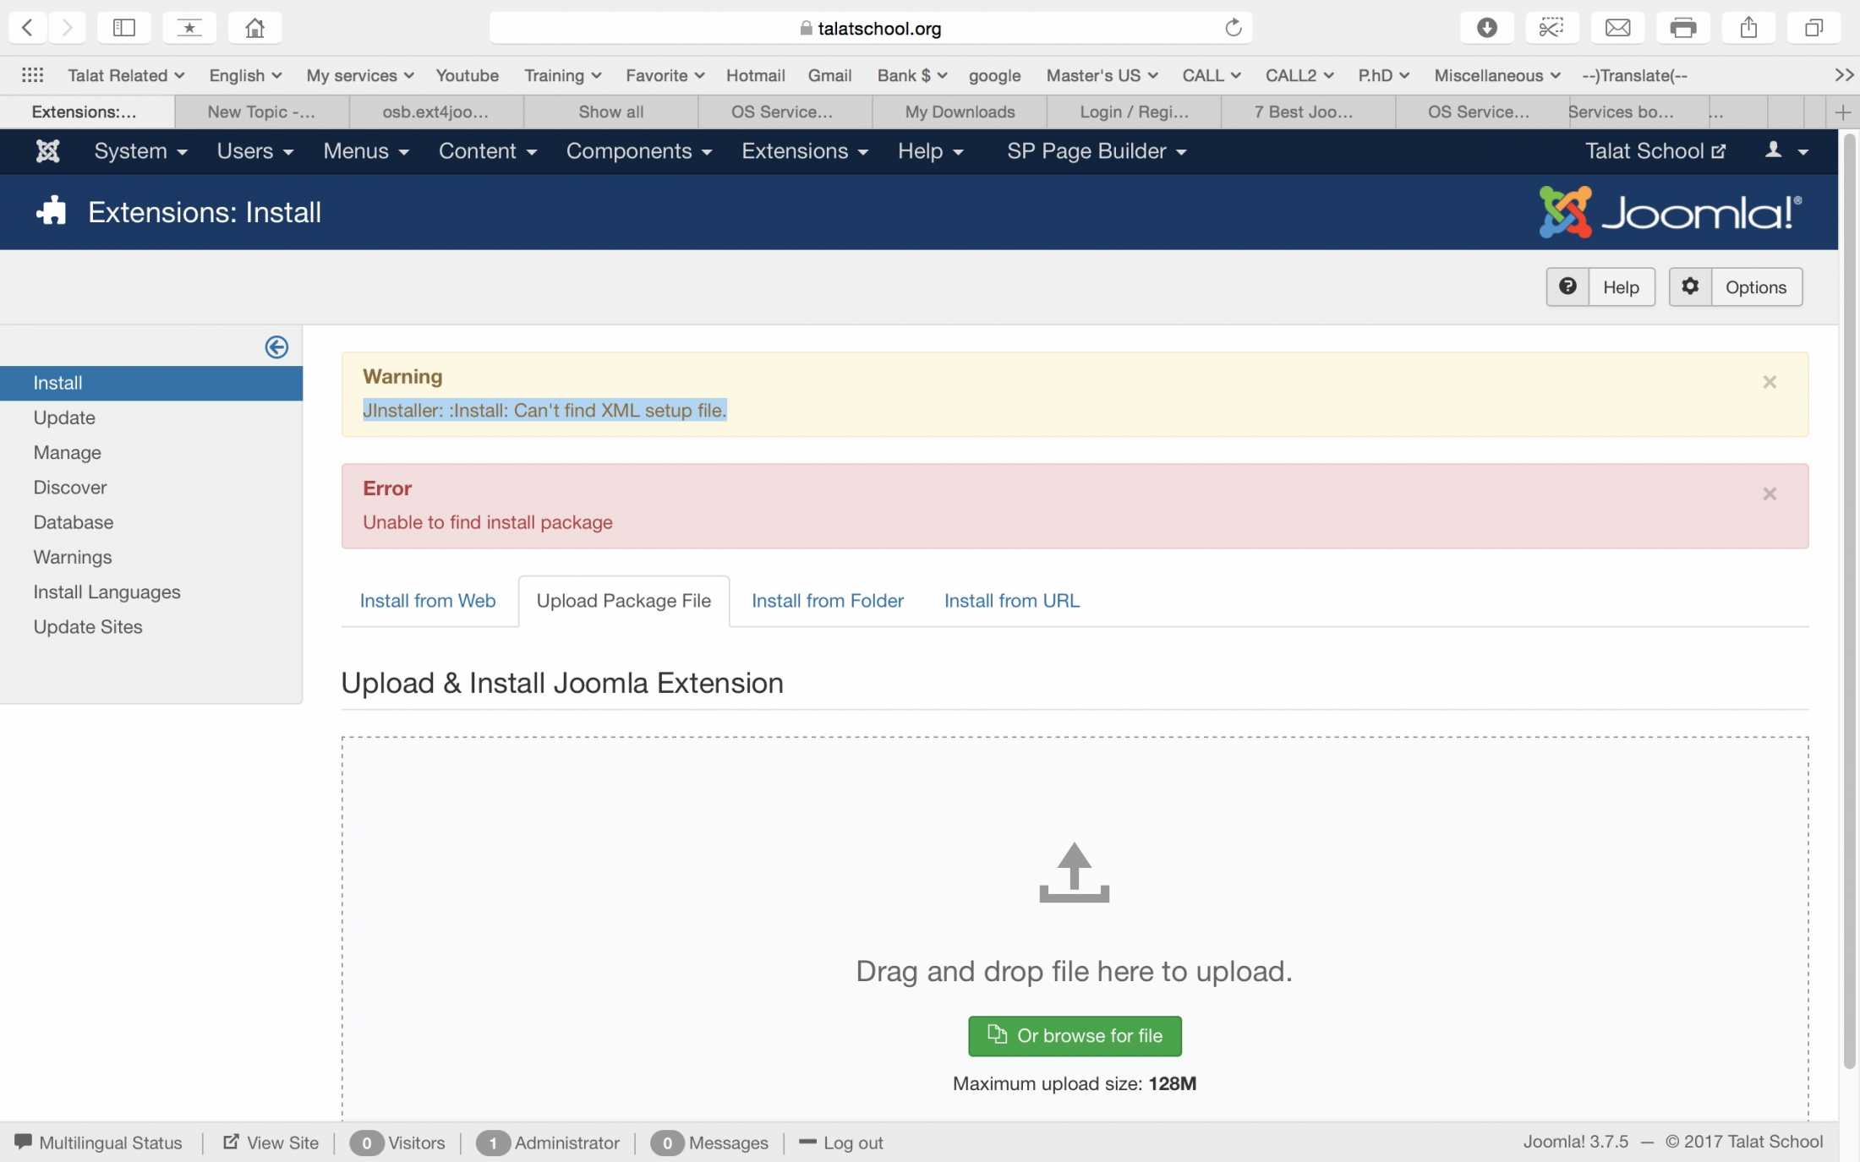
Task: Open the Miscellaneous bookmarks folder
Action: pyautogui.click(x=1496, y=75)
